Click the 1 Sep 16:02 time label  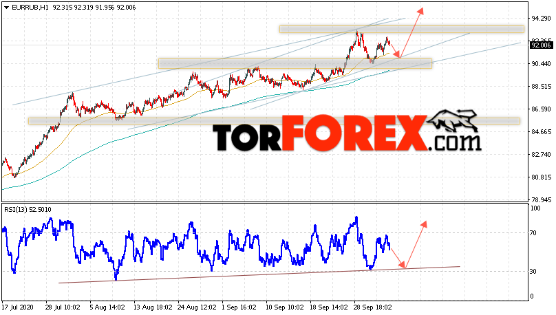[239, 307]
